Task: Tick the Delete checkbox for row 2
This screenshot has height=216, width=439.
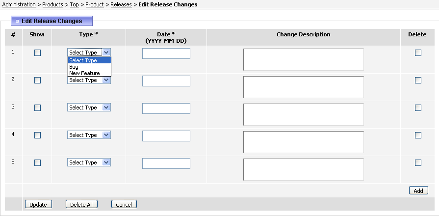Action: coord(418,80)
